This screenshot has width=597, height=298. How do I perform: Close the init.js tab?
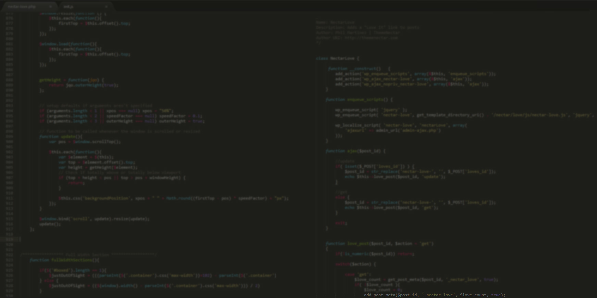tap(106, 7)
